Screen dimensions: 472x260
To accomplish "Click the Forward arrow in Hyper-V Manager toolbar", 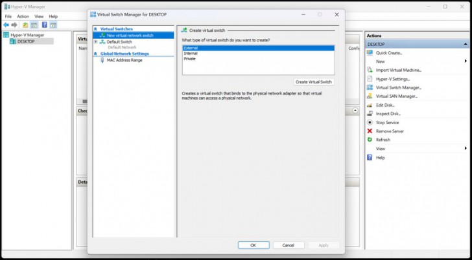I will coord(14,25).
